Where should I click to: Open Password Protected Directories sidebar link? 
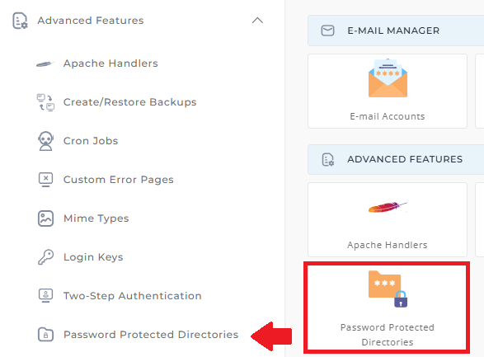point(151,335)
